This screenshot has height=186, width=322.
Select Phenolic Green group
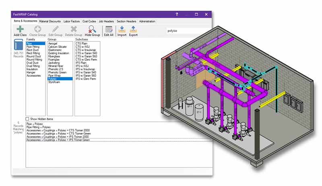[x=60, y=72]
